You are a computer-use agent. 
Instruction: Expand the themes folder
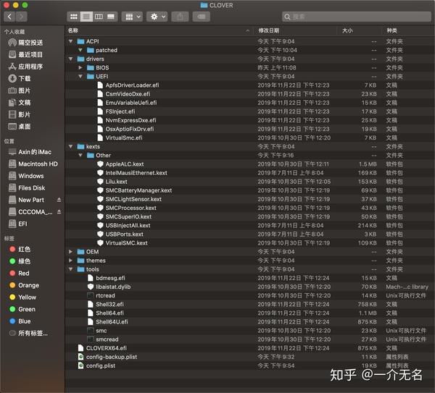[x=71, y=261]
